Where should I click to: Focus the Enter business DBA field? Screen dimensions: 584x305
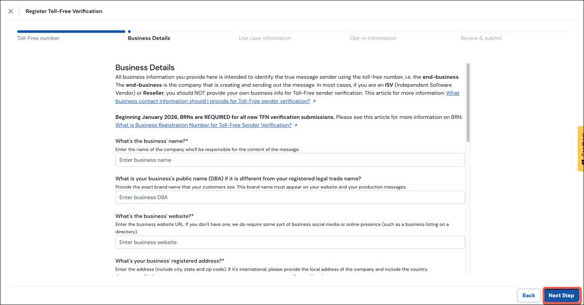[290, 197]
